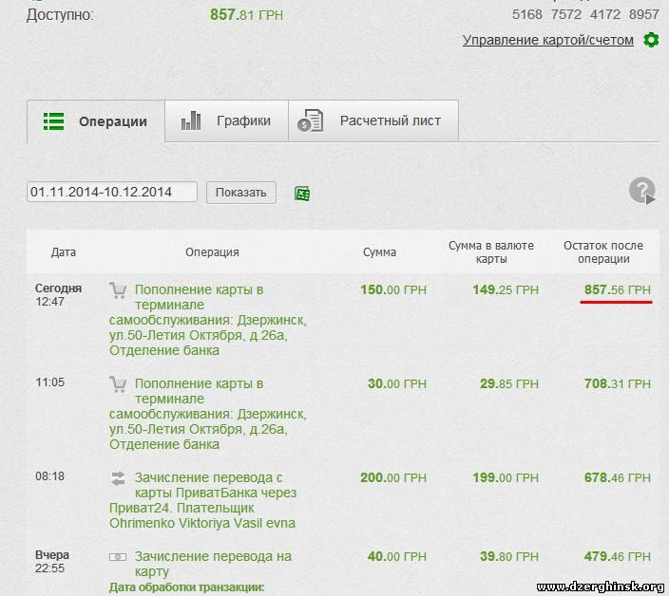Click the green settings gear icon
Screen dimensions: 669x596
click(651, 40)
